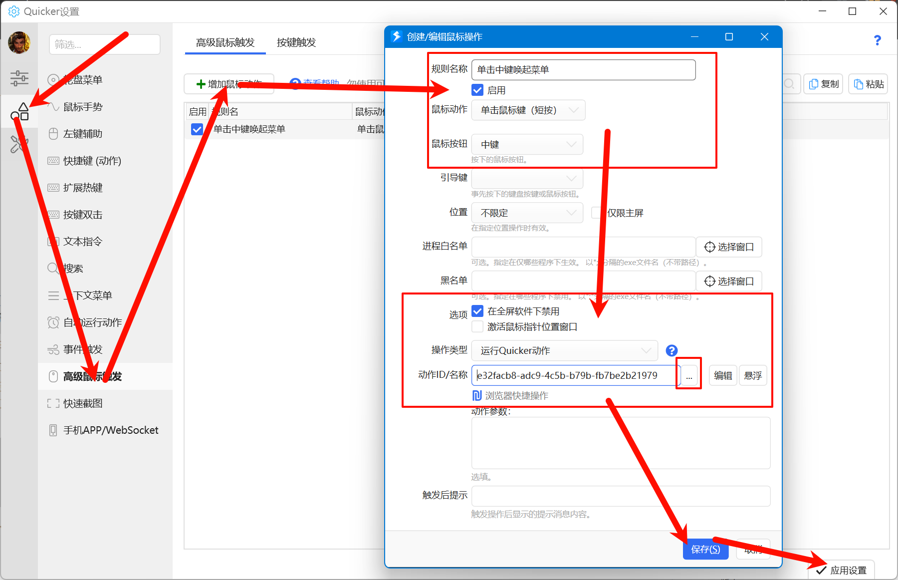This screenshot has width=898, height=580.
Task: Open 左键辅助 settings page
Action: click(83, 134)
